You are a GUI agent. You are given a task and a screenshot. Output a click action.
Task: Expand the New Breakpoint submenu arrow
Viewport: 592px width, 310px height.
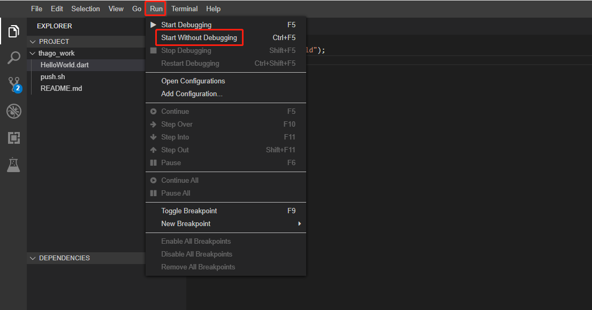299,223
